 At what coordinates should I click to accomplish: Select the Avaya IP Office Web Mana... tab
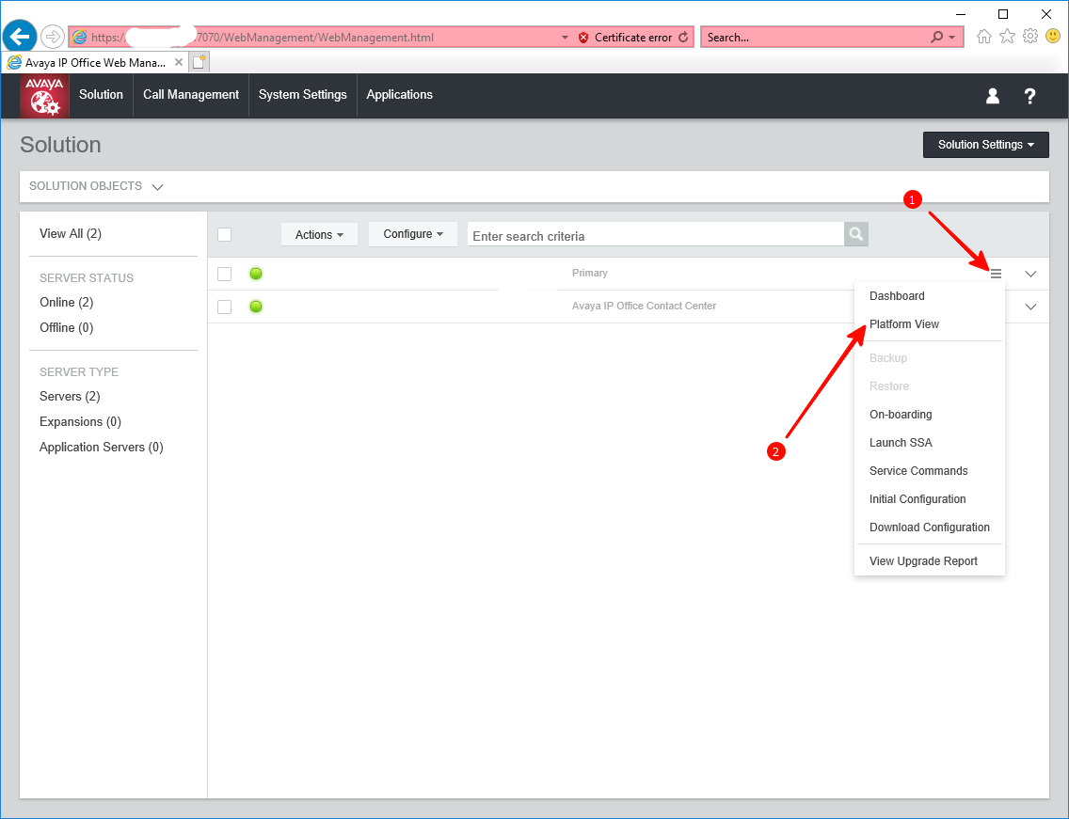click(94, 62)
